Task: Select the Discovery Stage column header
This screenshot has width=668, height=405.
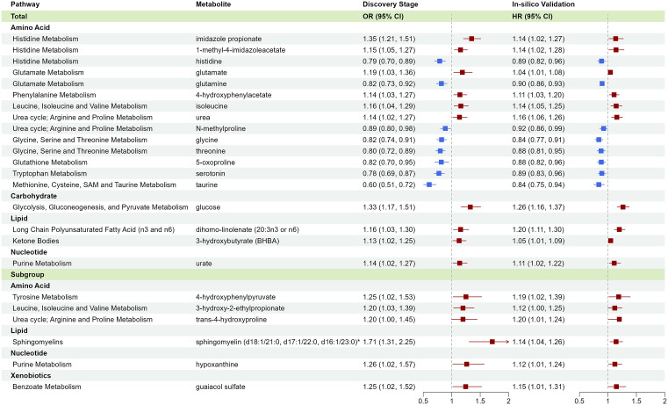Action: 391,4
